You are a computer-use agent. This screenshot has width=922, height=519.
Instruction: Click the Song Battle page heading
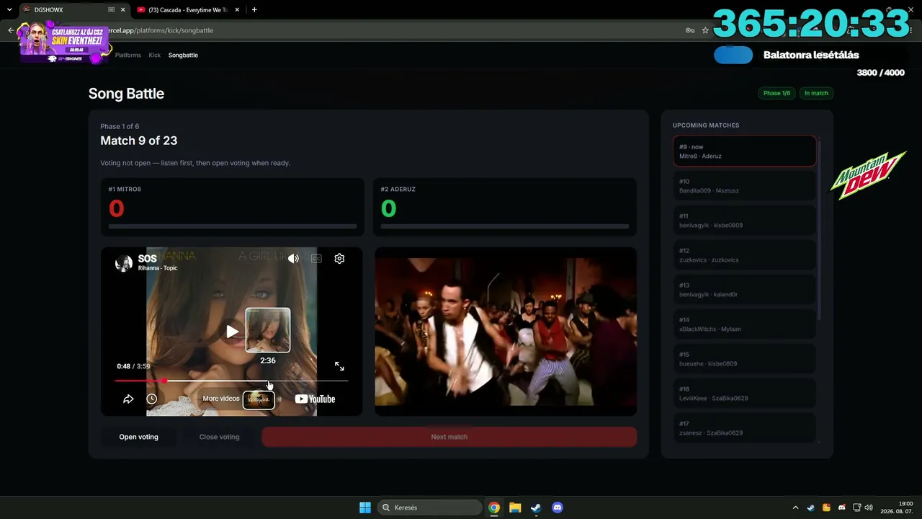click(x=126, y=94)
